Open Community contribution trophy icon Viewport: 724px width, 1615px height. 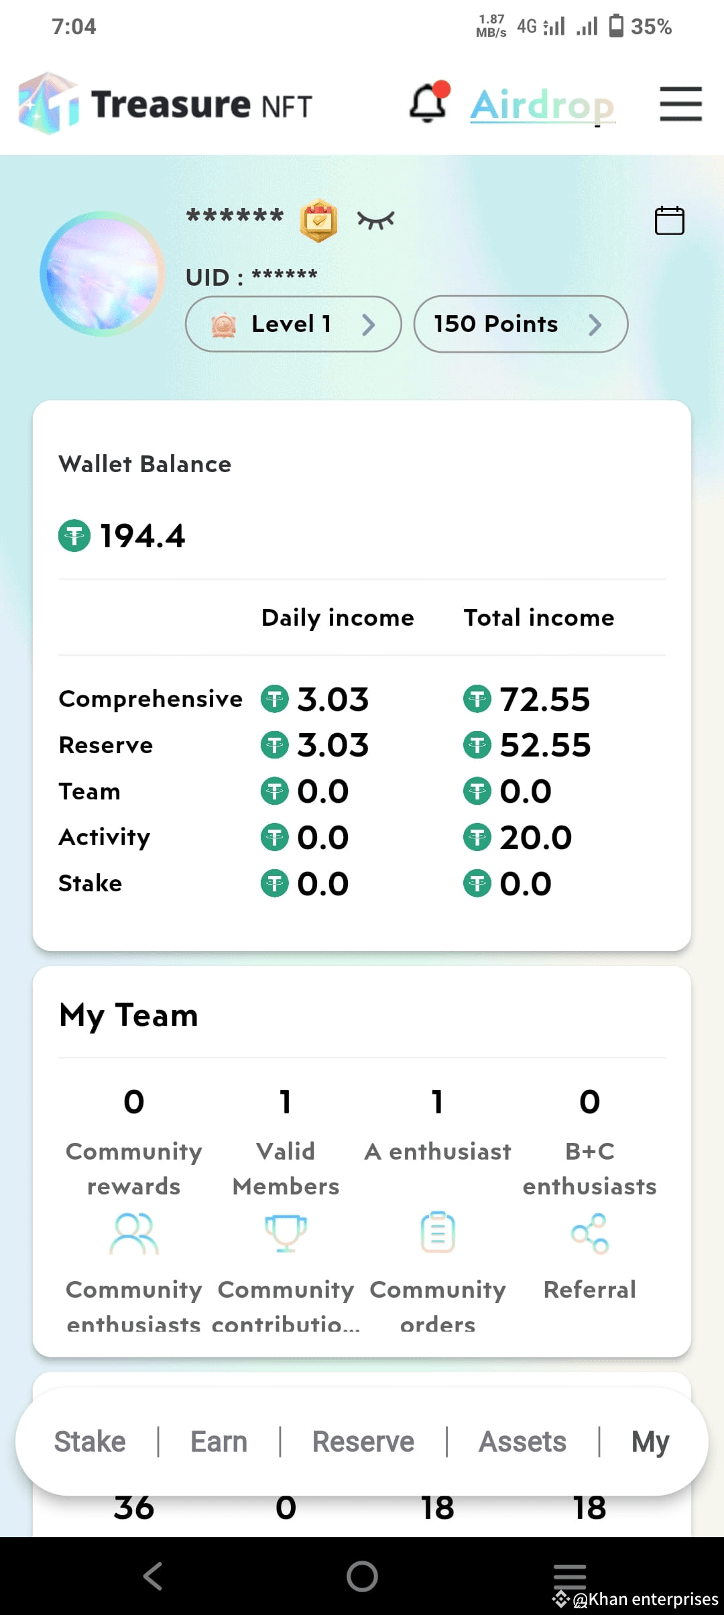coord(286,1233)
